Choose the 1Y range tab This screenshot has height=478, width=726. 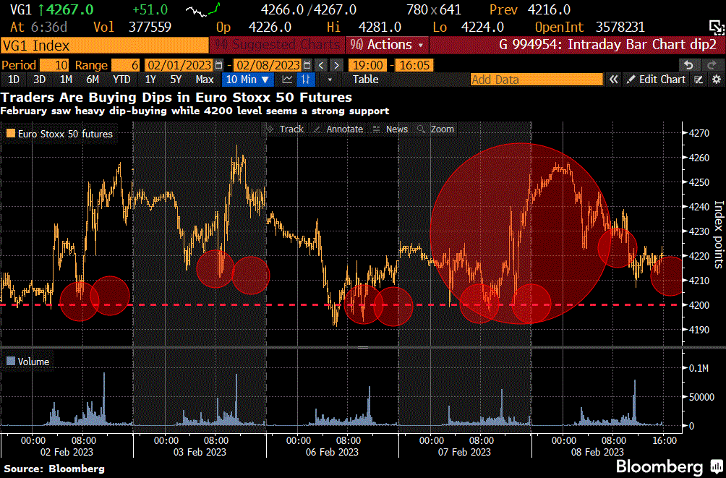150,80
